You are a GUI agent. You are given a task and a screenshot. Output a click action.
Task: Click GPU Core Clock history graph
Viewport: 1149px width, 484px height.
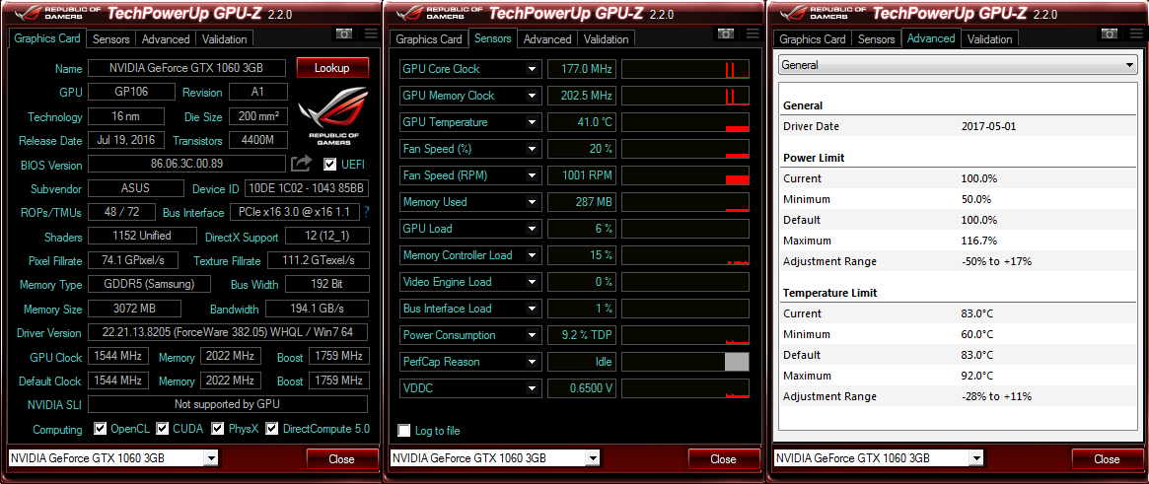pyautogui.click(x=685, y=69)
